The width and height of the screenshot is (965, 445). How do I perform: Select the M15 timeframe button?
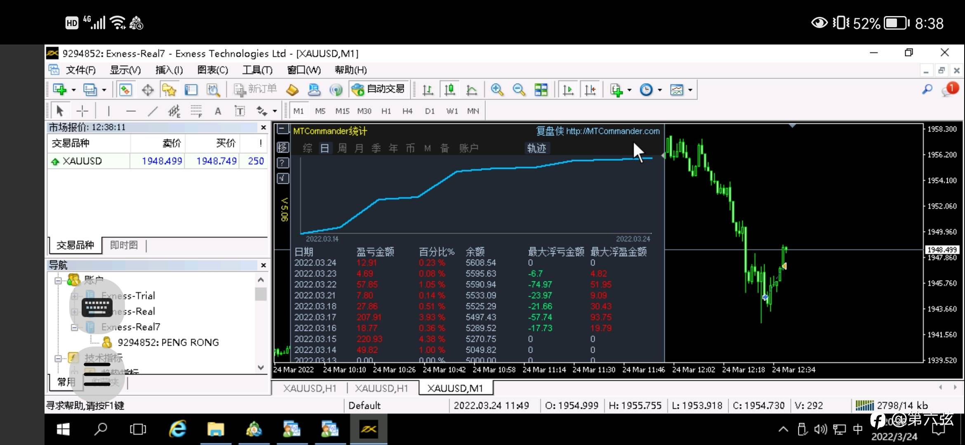tap(342, 111)
